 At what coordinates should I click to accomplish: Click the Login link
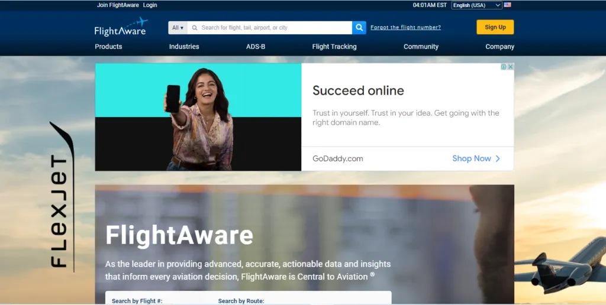click(150, 5)
